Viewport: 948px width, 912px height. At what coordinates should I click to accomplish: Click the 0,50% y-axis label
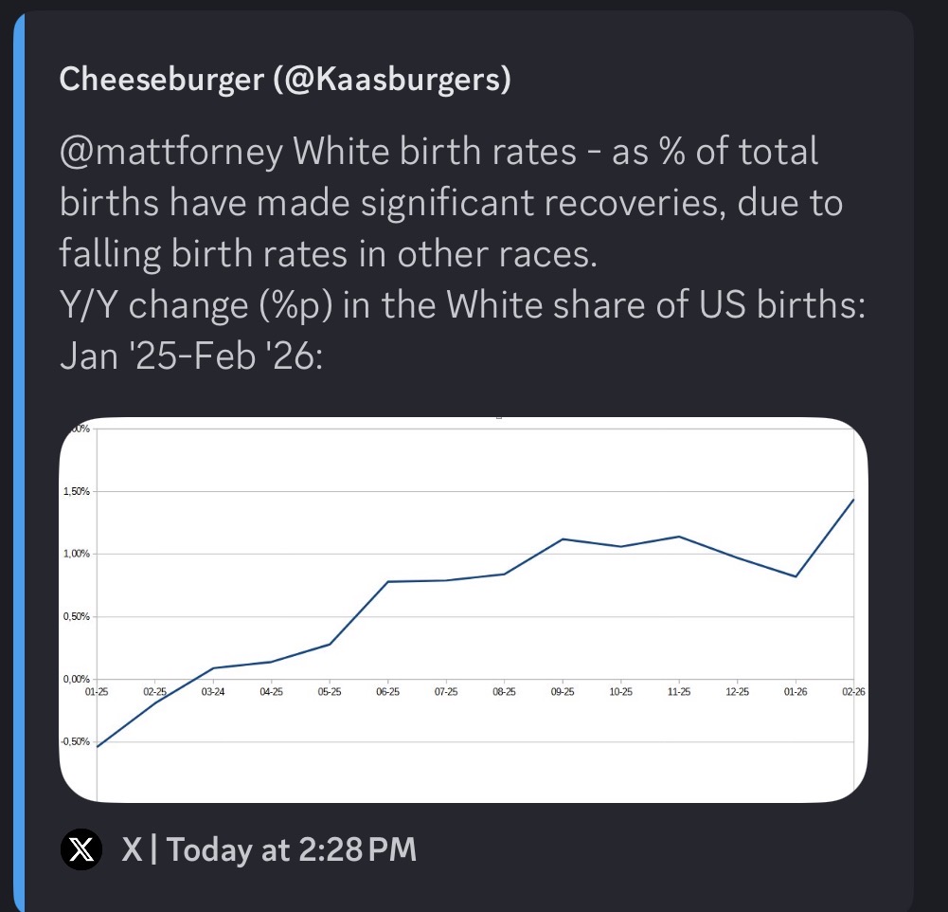click(x=76, y=616)
